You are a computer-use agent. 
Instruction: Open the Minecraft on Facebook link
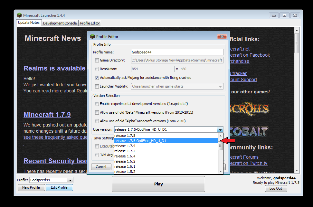250,55
